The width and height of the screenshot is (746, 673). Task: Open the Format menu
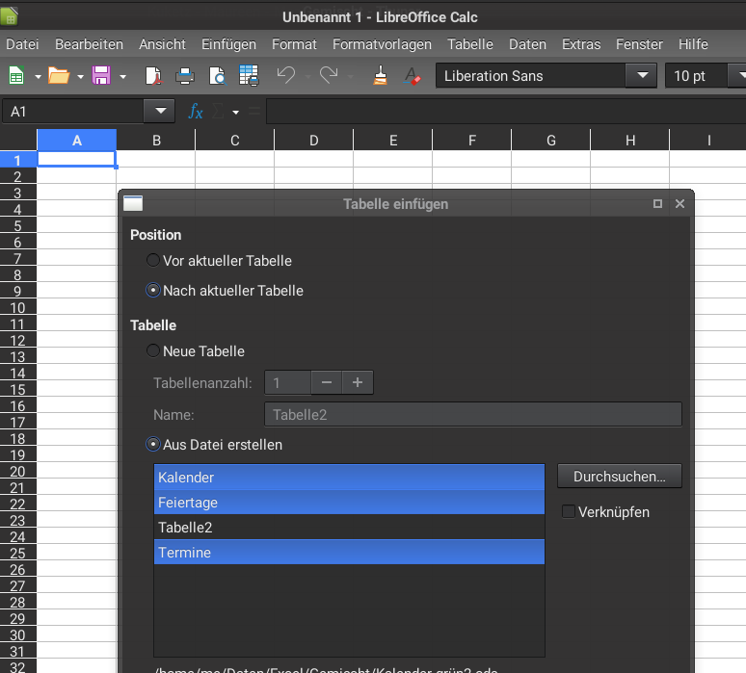(294, 44)
